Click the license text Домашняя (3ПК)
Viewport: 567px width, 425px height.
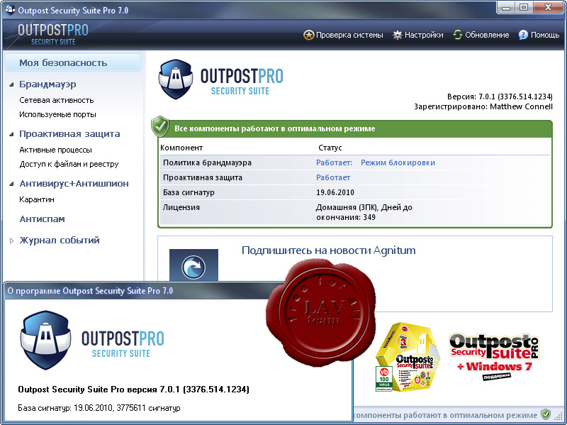pyautogui.click(x=347, y=207)
